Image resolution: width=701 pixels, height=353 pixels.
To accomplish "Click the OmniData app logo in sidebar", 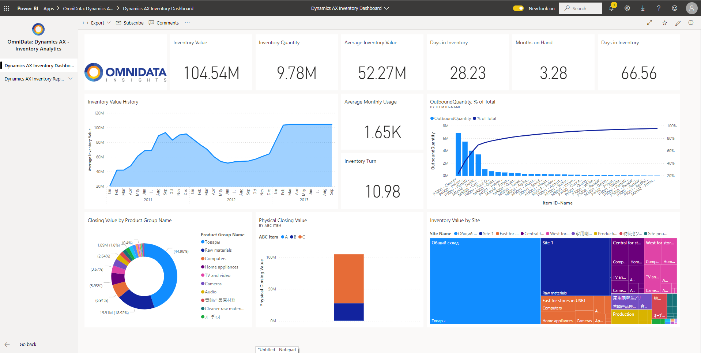I will 38,29.
